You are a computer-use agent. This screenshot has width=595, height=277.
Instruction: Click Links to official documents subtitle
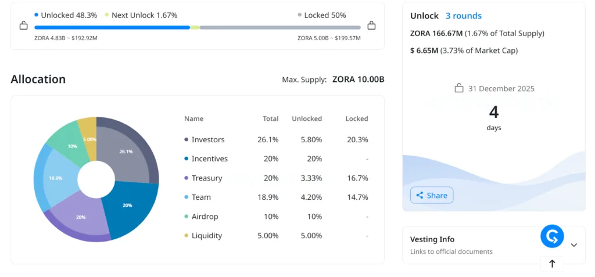[x=451, y=251]
